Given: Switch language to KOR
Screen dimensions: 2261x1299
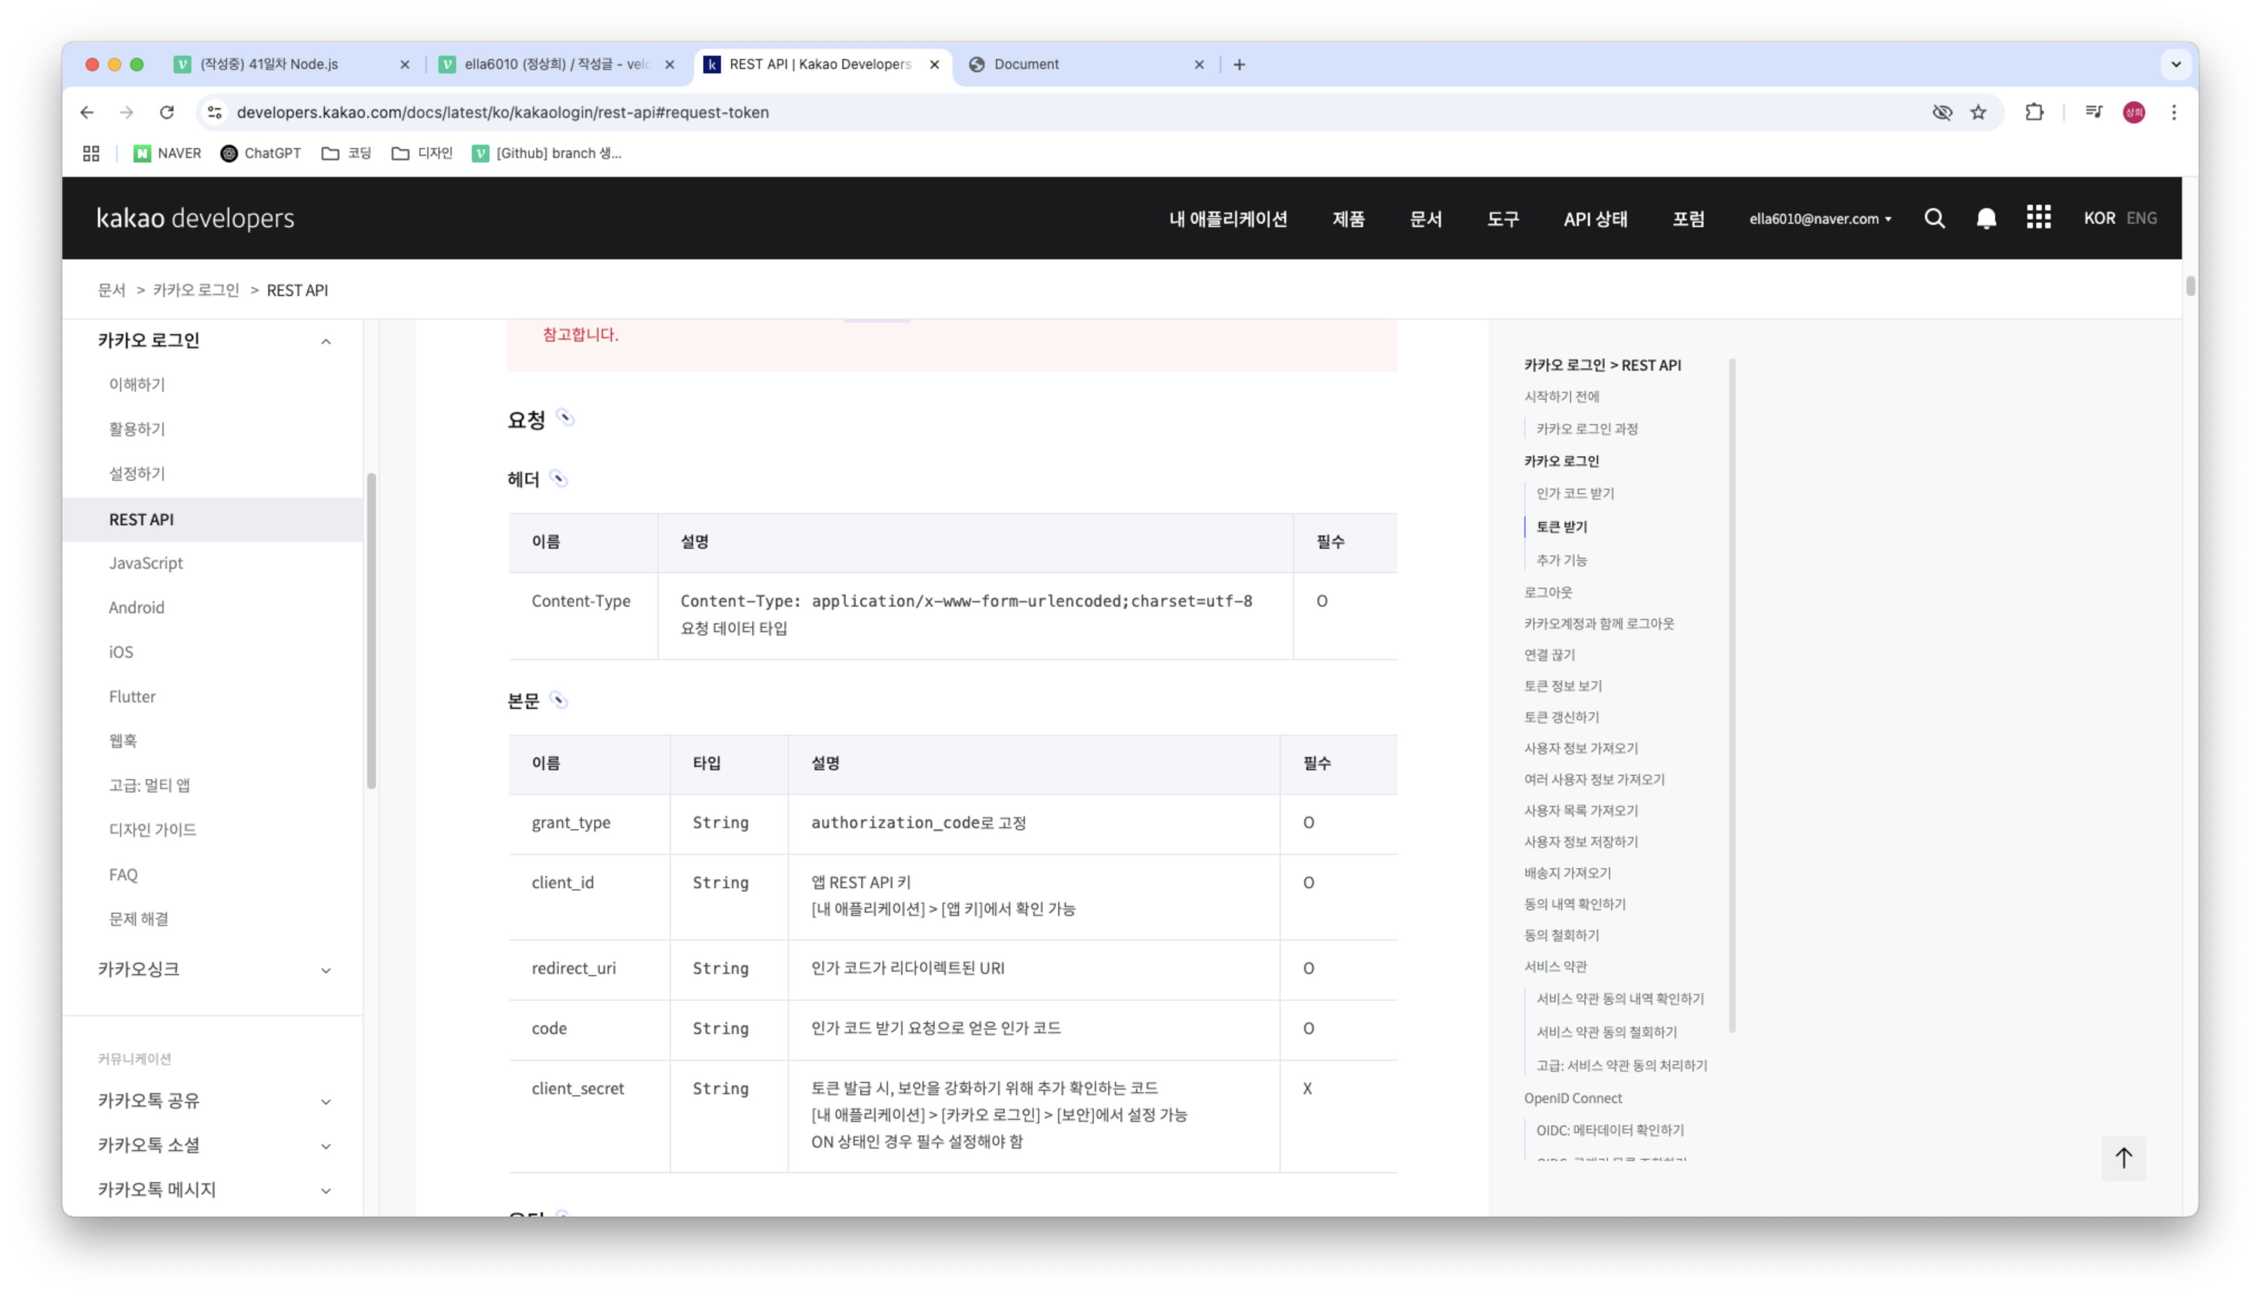Looking at the screenshot, I should click(2099, 219).
